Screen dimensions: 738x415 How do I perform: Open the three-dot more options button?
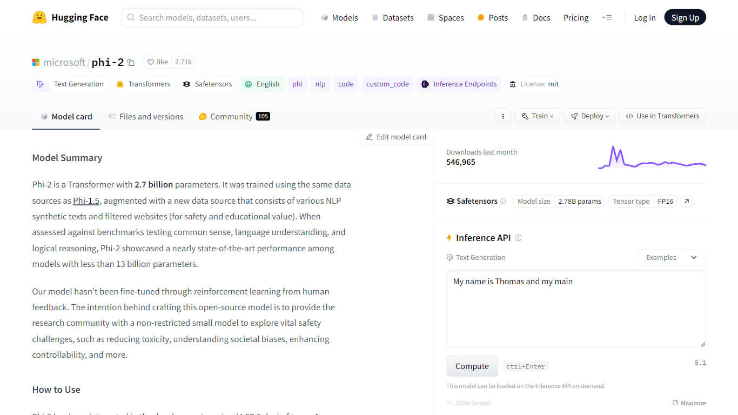point(503,116)
